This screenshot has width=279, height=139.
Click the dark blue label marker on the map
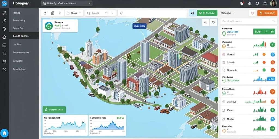pyautogui.click(x=139, y=26)
